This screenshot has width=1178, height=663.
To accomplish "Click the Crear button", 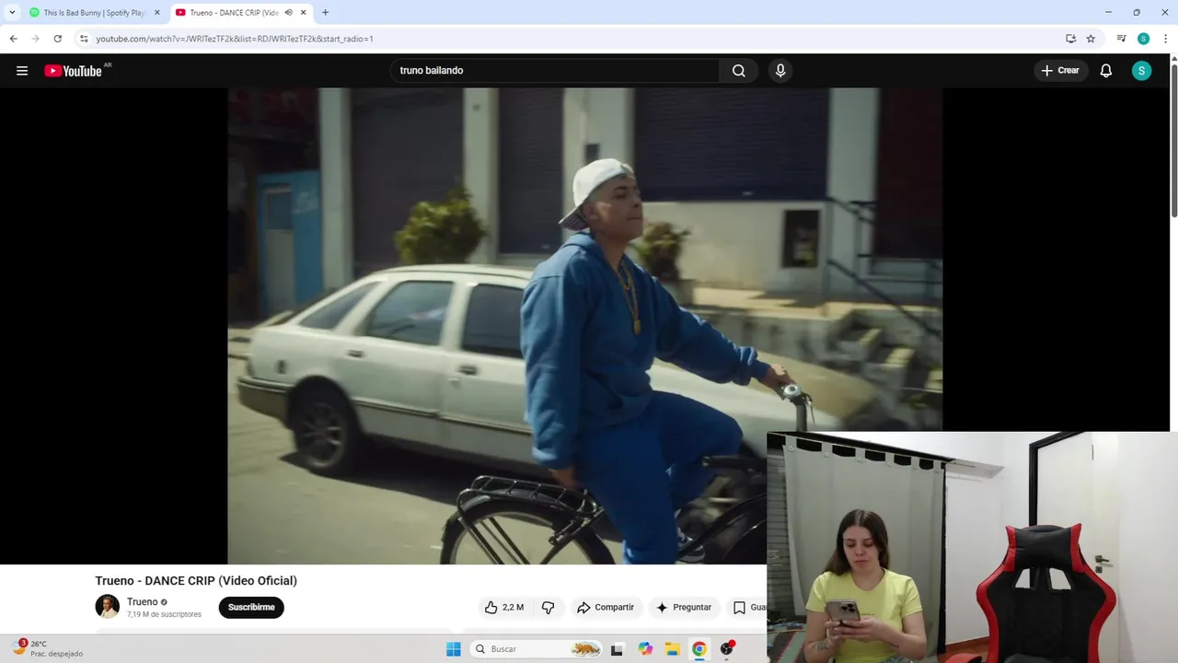I will (1060, 71).
